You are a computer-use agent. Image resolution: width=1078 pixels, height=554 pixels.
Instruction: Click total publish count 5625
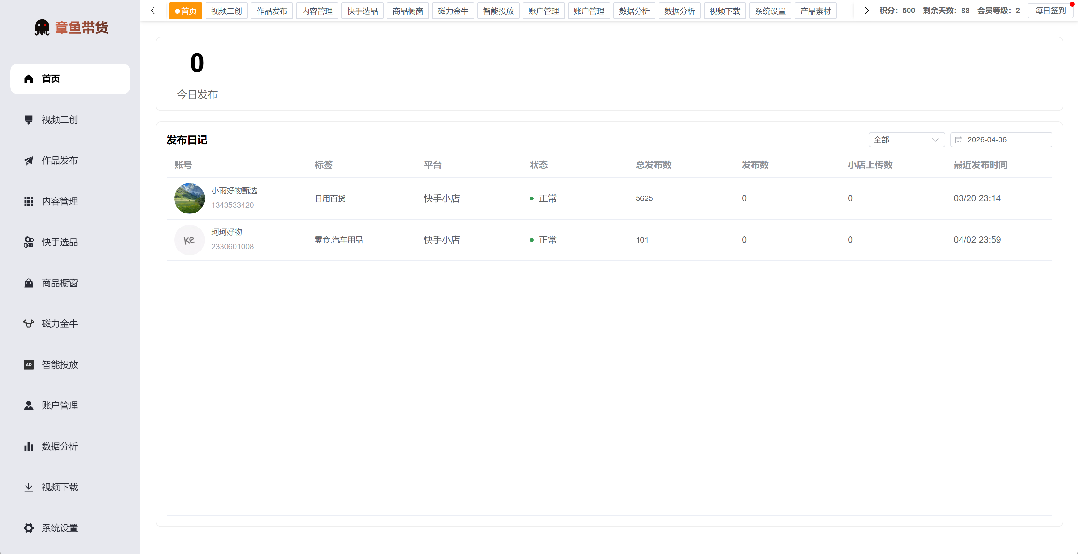coord(644,198)
